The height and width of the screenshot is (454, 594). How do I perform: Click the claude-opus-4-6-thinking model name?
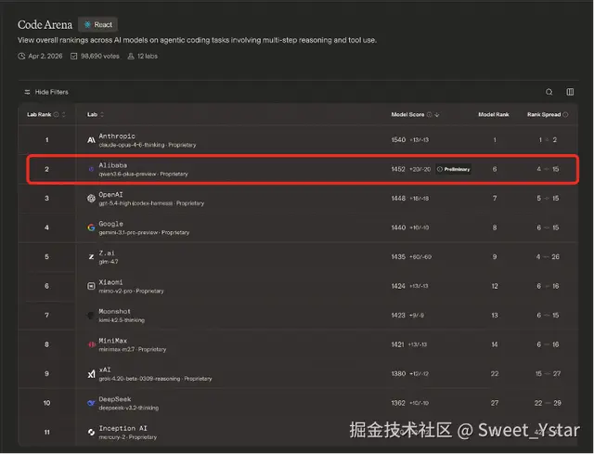click(132, 145)
